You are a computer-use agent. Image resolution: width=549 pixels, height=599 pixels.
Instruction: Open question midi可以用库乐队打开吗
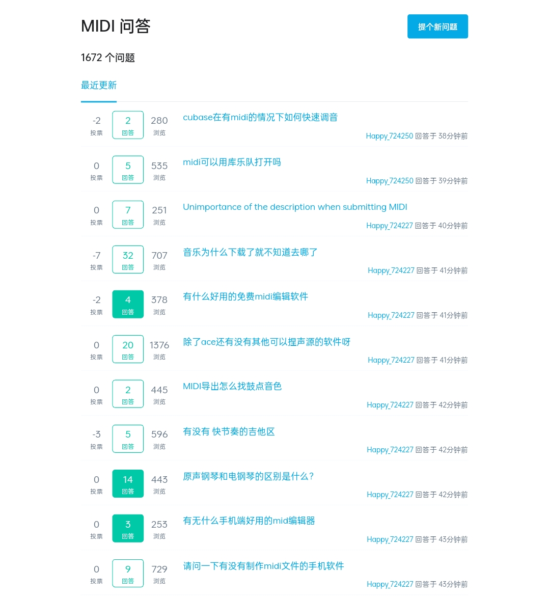click(232, 162)
